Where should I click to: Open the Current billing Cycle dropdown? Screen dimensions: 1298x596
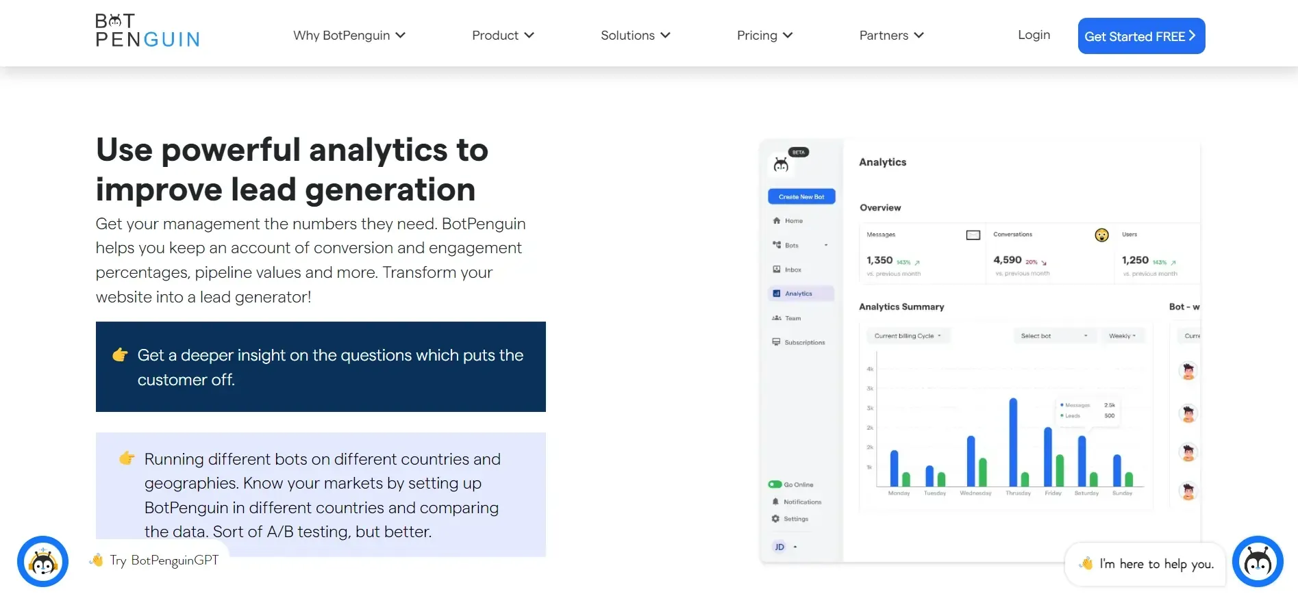(908, 336)
